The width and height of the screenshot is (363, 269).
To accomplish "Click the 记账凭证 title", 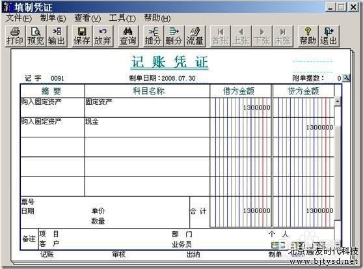I will tap(169, 62).
